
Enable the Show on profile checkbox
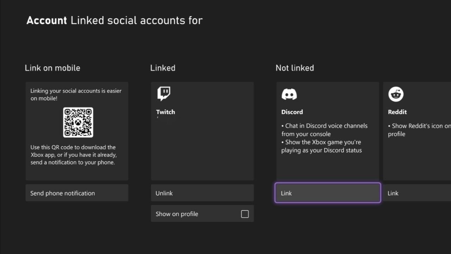coord(245,214)
